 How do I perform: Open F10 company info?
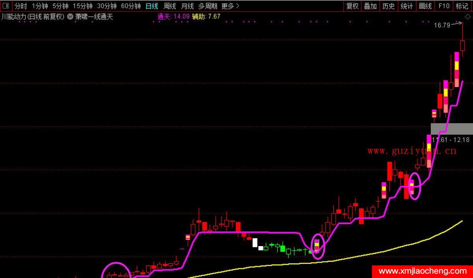tap(444, 6)
